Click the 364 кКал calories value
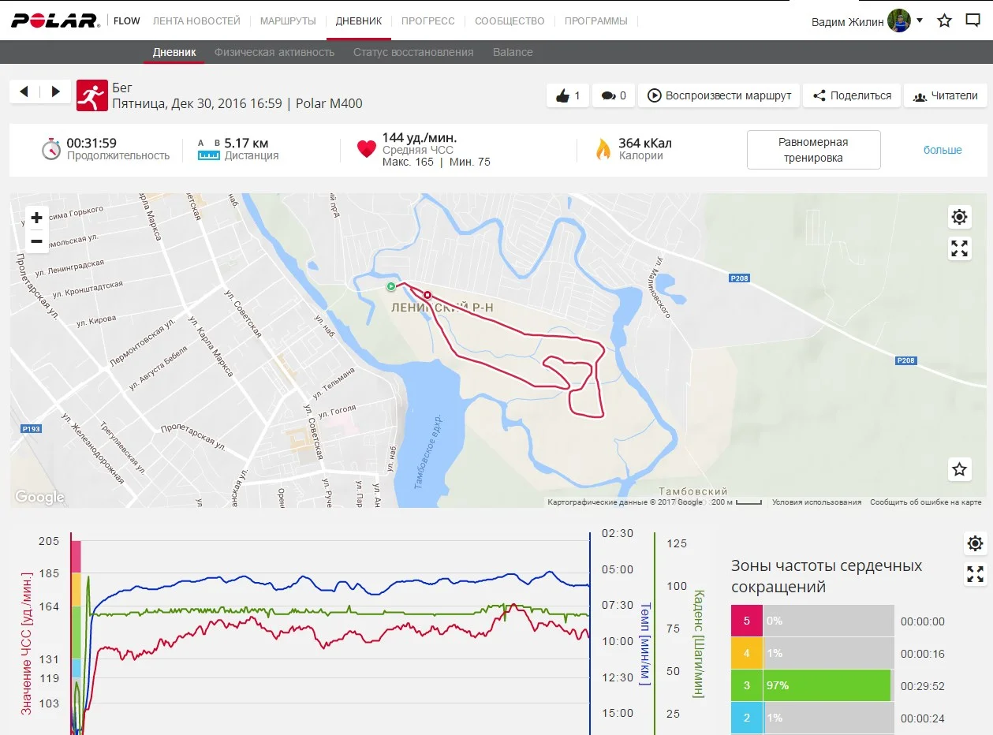The image size is (993, 735). [x=645, y=143]
